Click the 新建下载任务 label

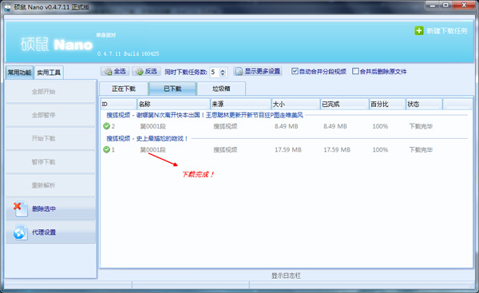point(447,30)
